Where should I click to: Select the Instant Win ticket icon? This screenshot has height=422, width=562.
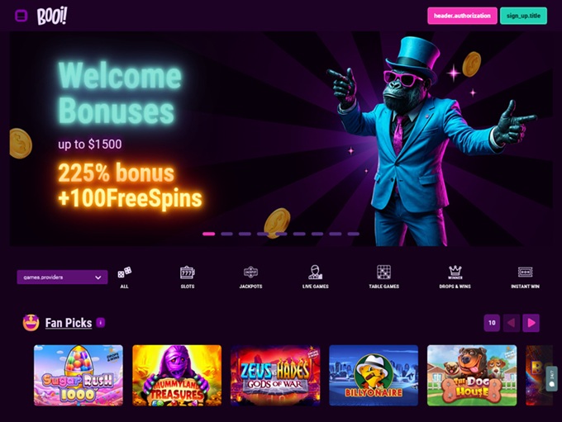point(525,273)
